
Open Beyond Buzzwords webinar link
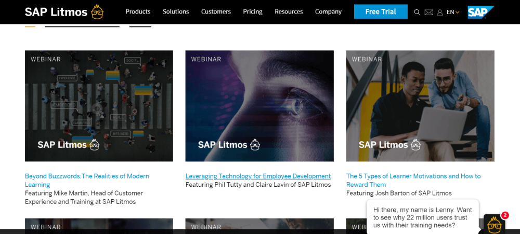click(x=87, y=176)
